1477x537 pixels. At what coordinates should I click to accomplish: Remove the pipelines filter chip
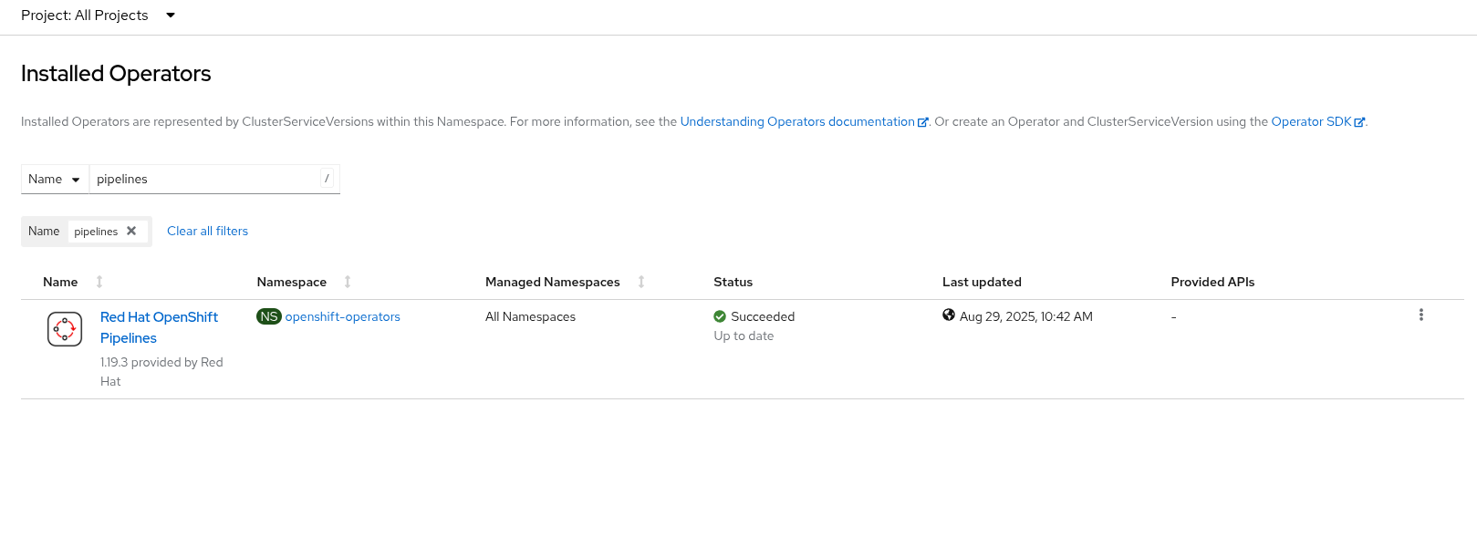click(x=131, y=232)
